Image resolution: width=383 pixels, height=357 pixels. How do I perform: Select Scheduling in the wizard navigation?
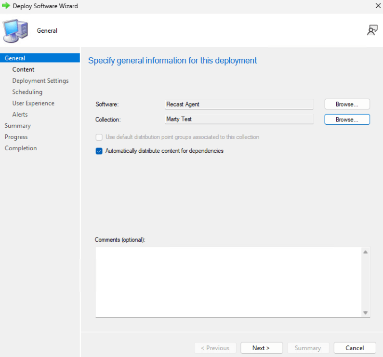click(27, 92)
